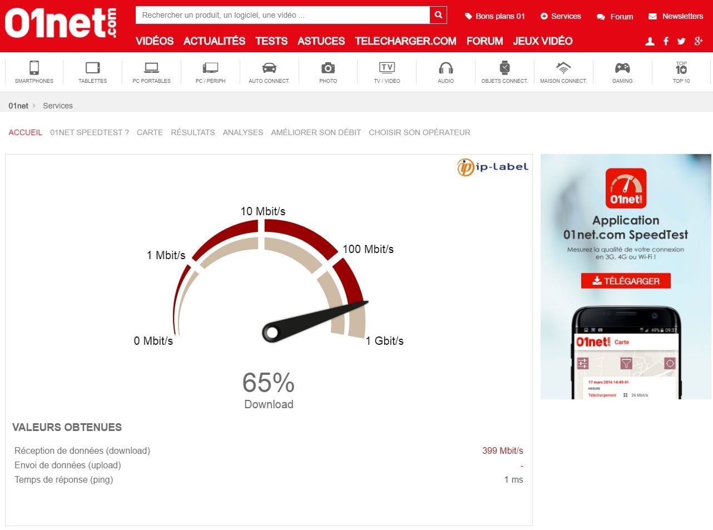Click the 01net breadcrumb link
This screenshot has width=713, height=530.
click(x=18, y=106)
